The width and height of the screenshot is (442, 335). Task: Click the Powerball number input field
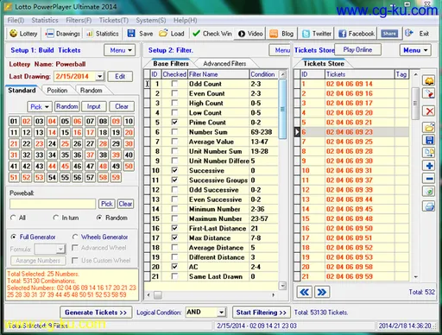coord(53,204)
